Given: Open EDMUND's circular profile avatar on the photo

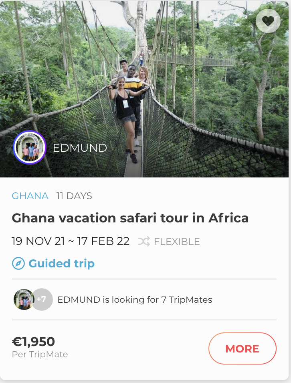Looking at the screenshot, I should 30,148.
